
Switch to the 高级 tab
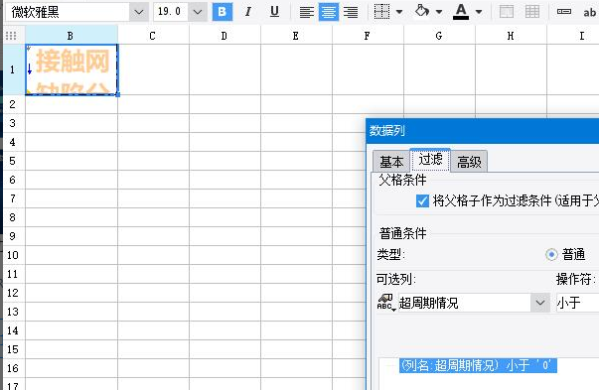469,162
